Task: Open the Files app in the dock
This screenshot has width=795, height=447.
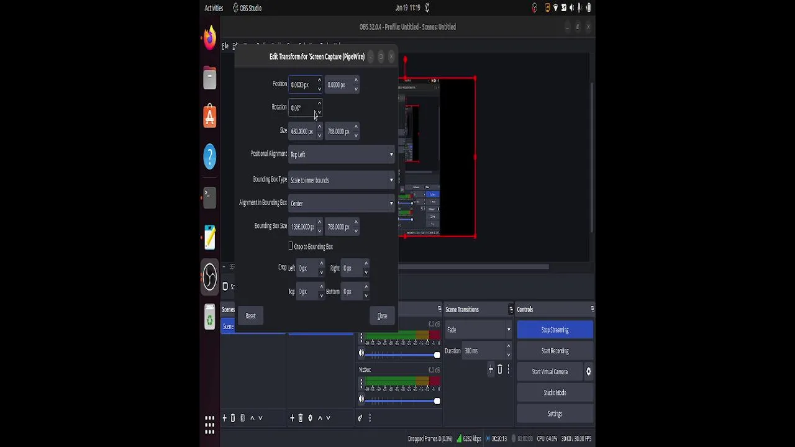Action: pyautogui.click(x=210, y=78)
